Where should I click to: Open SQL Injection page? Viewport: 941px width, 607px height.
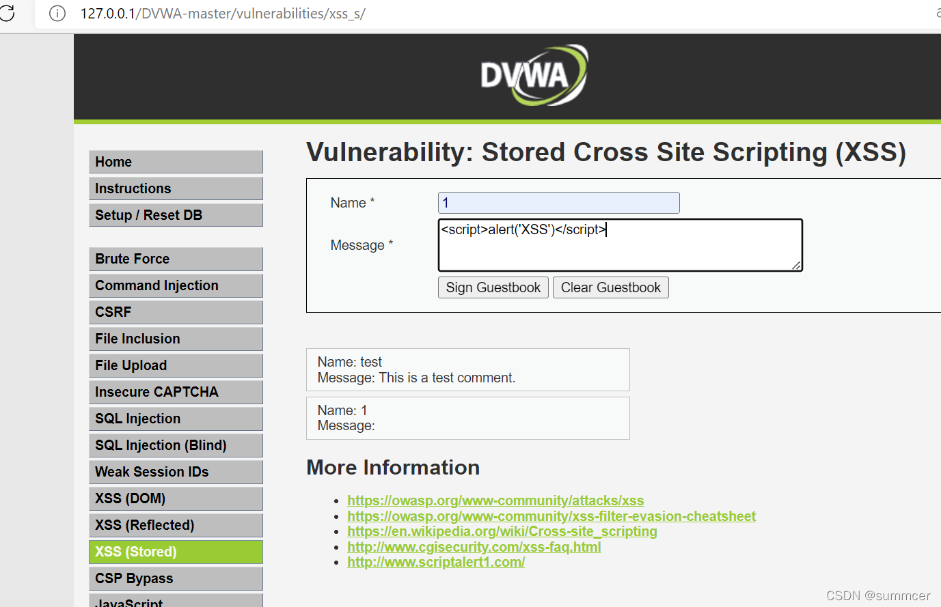[176, 419]
